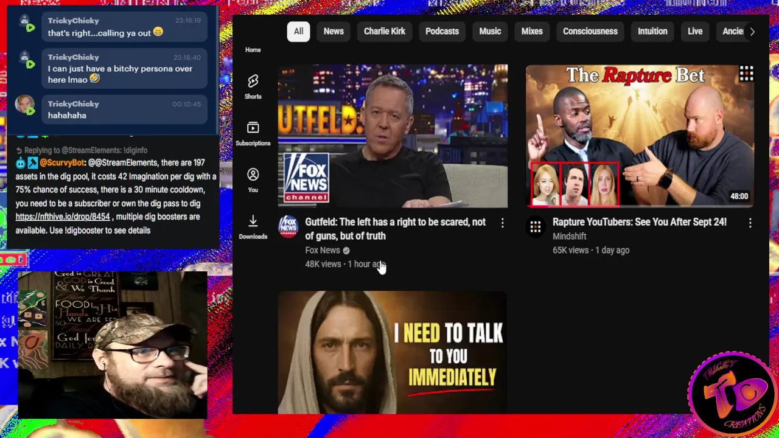Viewport: 779px width, 438px height.
Task: Select the Intuition filter chip
Action: click(652, 32)
